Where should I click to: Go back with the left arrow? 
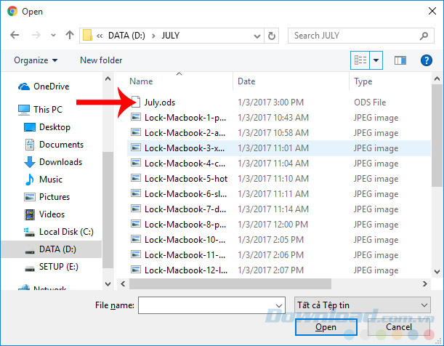[15, 35]
